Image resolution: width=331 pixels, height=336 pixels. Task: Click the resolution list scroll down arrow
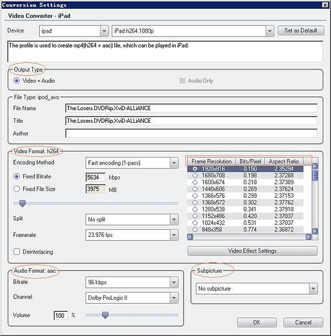pos(315,231)
